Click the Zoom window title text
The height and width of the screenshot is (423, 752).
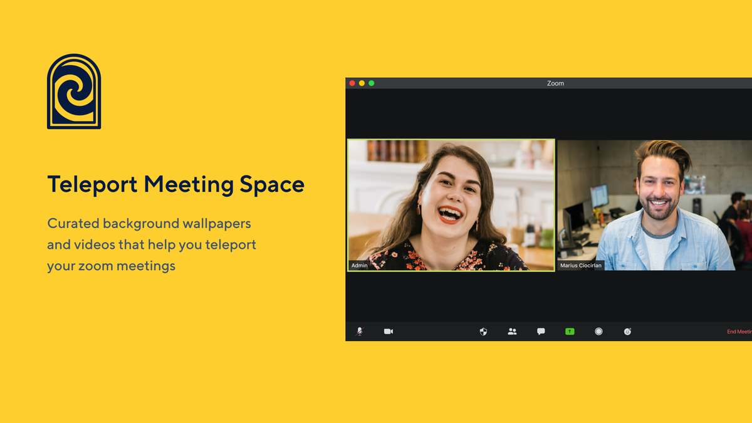click(555, 83)
